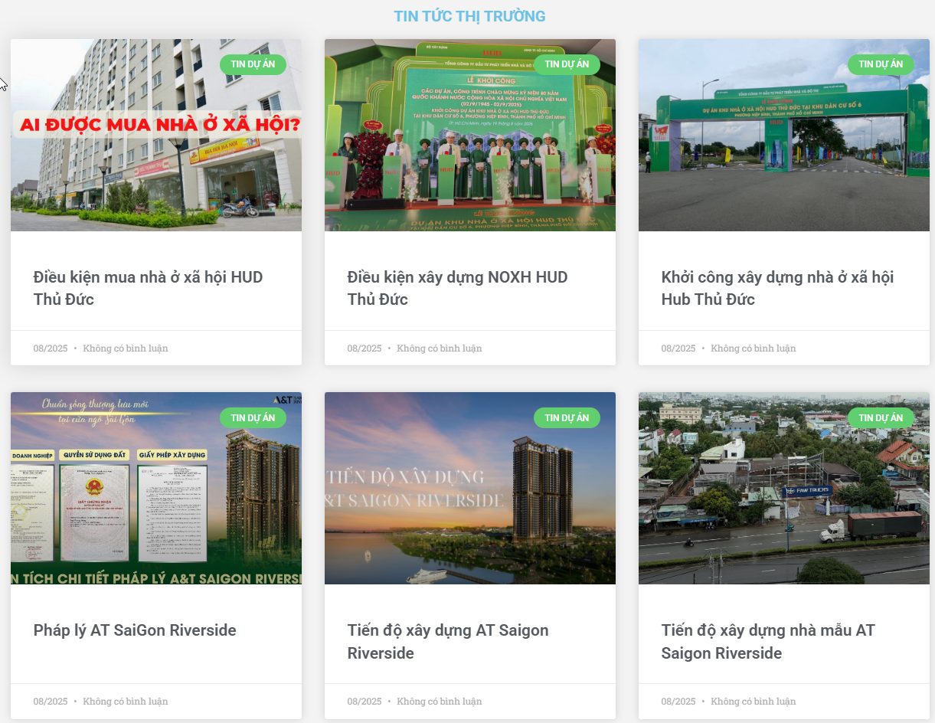This screenshot has height=723, width=935.
Task: Click 'TIN DỰ ÁN' tag on 'Pháp lý AT SaiGon Riverside' card
Action: click(253, 418)
